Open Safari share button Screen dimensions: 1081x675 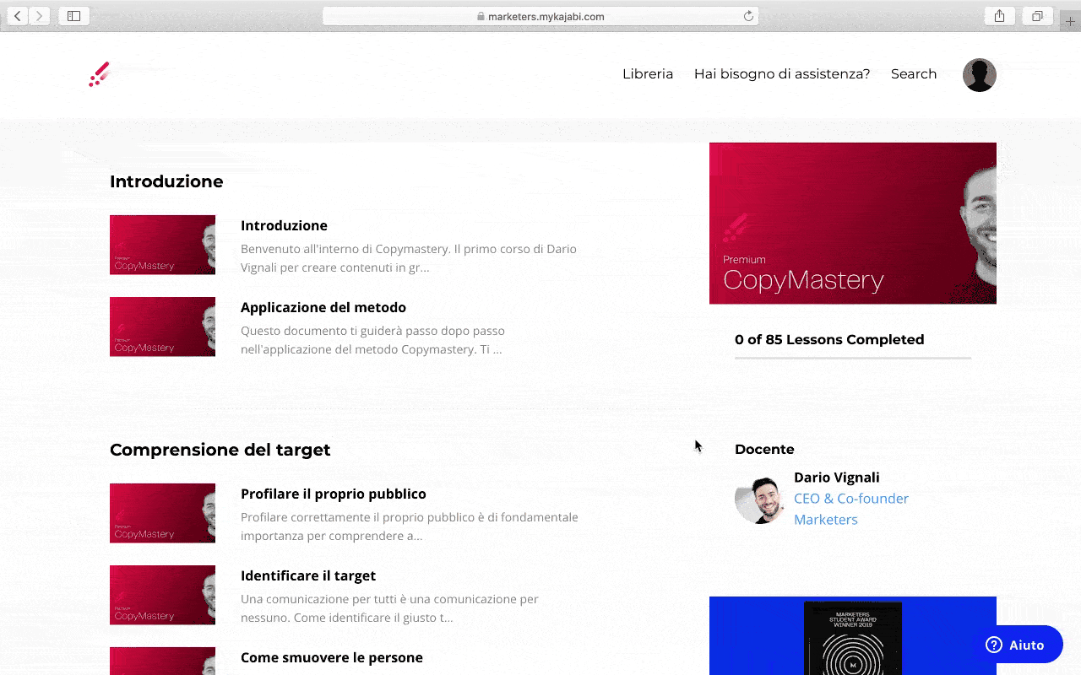coord(999,16)
